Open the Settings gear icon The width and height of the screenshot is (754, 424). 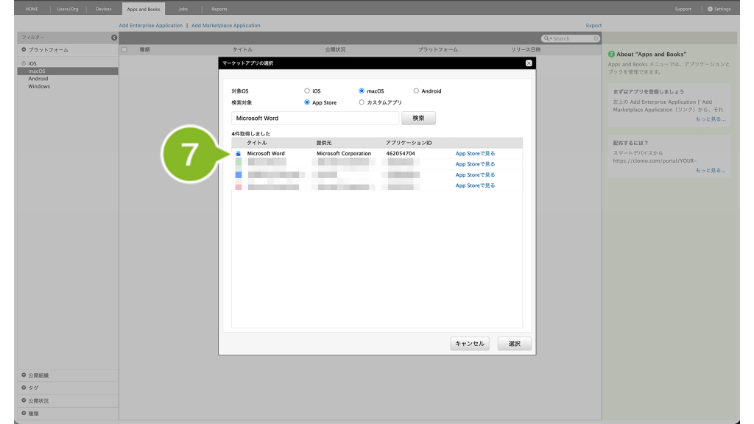point(710,9)
